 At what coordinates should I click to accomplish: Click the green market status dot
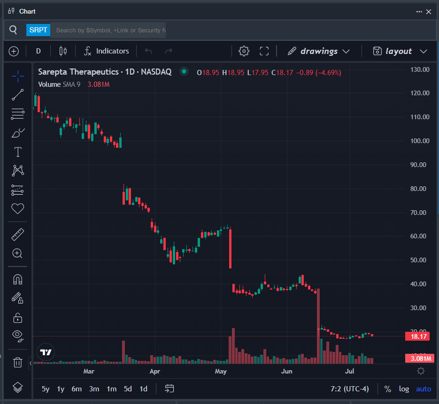point(184,71)
